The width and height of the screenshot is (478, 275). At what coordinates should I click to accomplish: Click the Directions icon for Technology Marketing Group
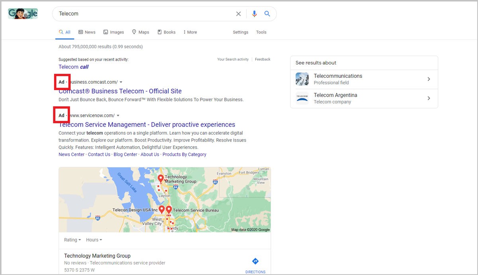pos(255,261)
